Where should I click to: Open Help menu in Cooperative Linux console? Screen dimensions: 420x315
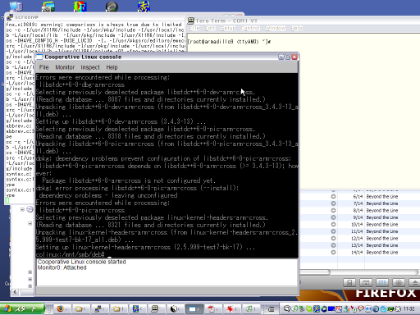click(x=112, y=67)
